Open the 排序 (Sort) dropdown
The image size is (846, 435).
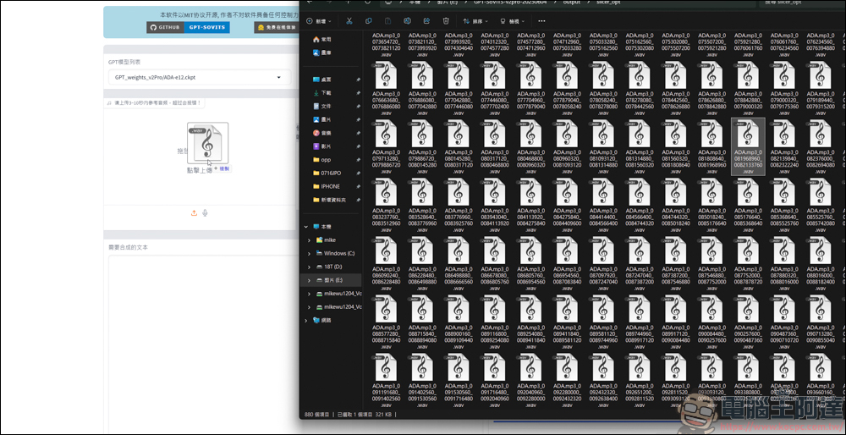click(x=475, y=21)
